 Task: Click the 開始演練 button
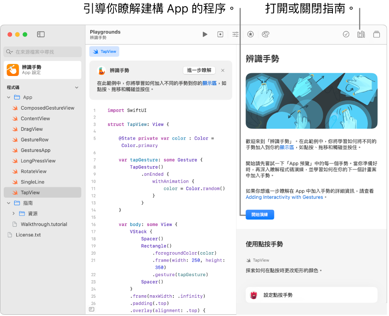pyautogui.click(x=260, y=215)
